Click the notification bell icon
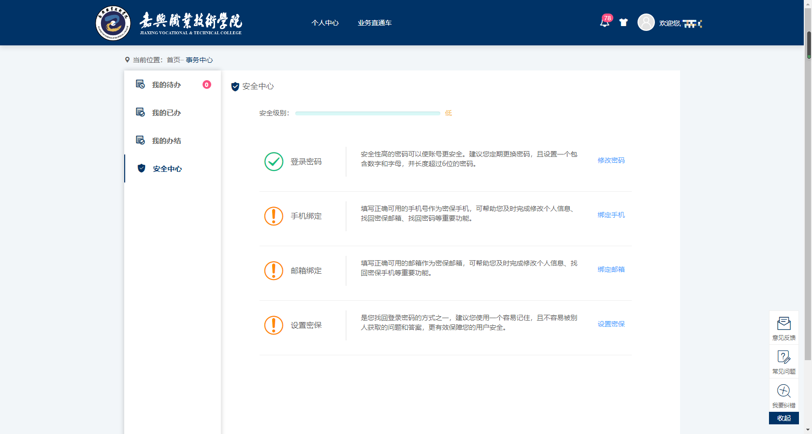812x434 pixels. 604,22
